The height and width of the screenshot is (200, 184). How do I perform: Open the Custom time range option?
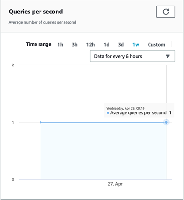(x=156, y=45)
